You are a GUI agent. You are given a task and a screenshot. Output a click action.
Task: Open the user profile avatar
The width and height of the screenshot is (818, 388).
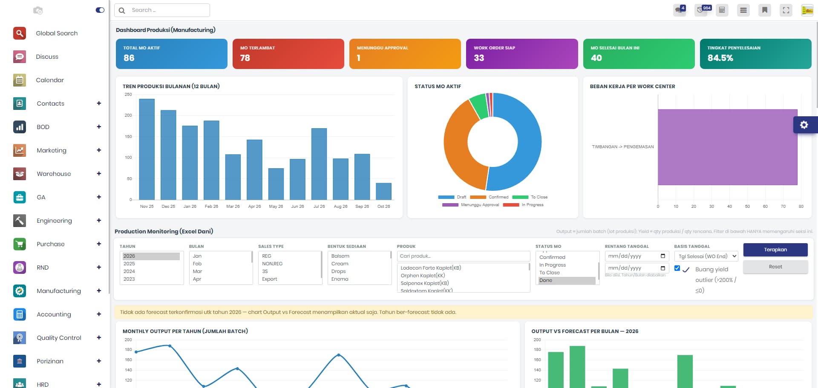(807, 10)
